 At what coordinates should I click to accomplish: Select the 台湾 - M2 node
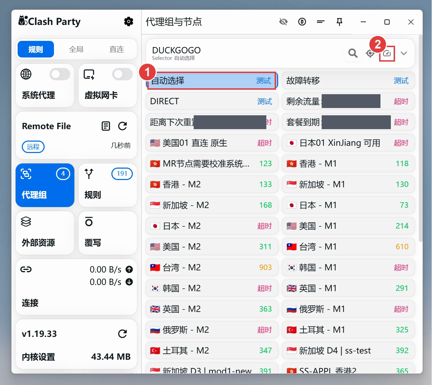(212, 267)
